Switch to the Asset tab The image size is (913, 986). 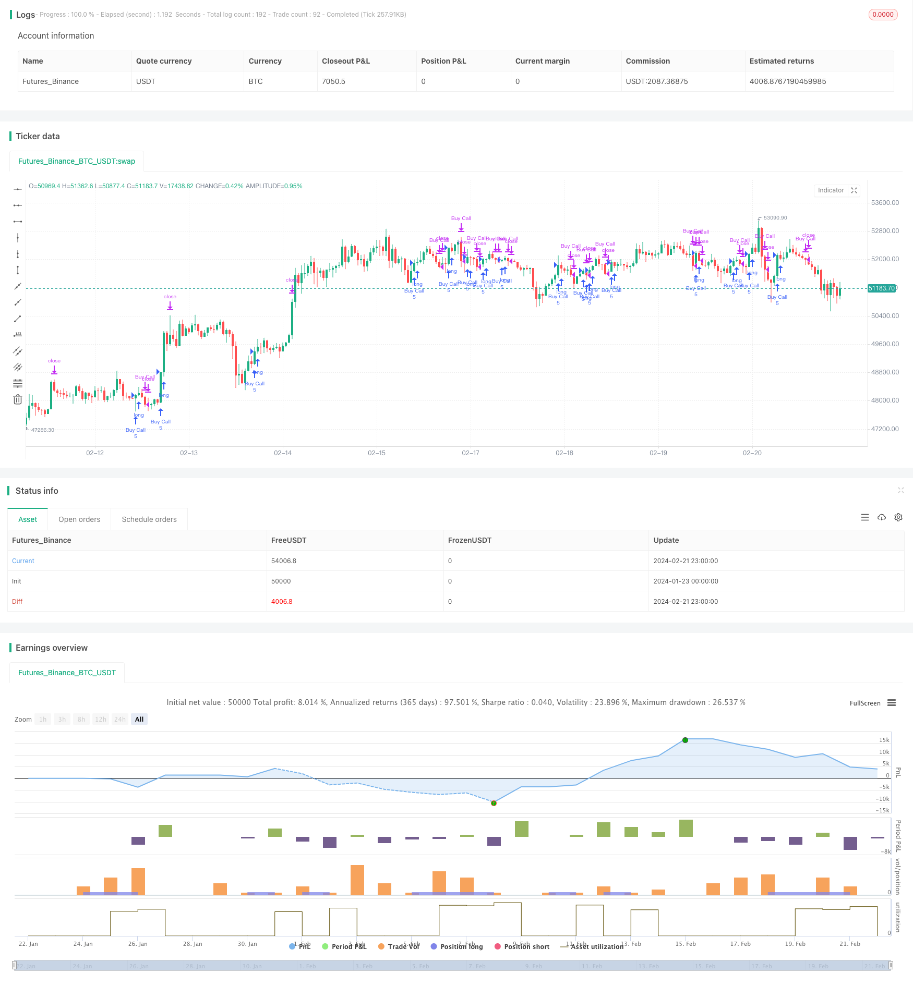(x=28, y=519)
